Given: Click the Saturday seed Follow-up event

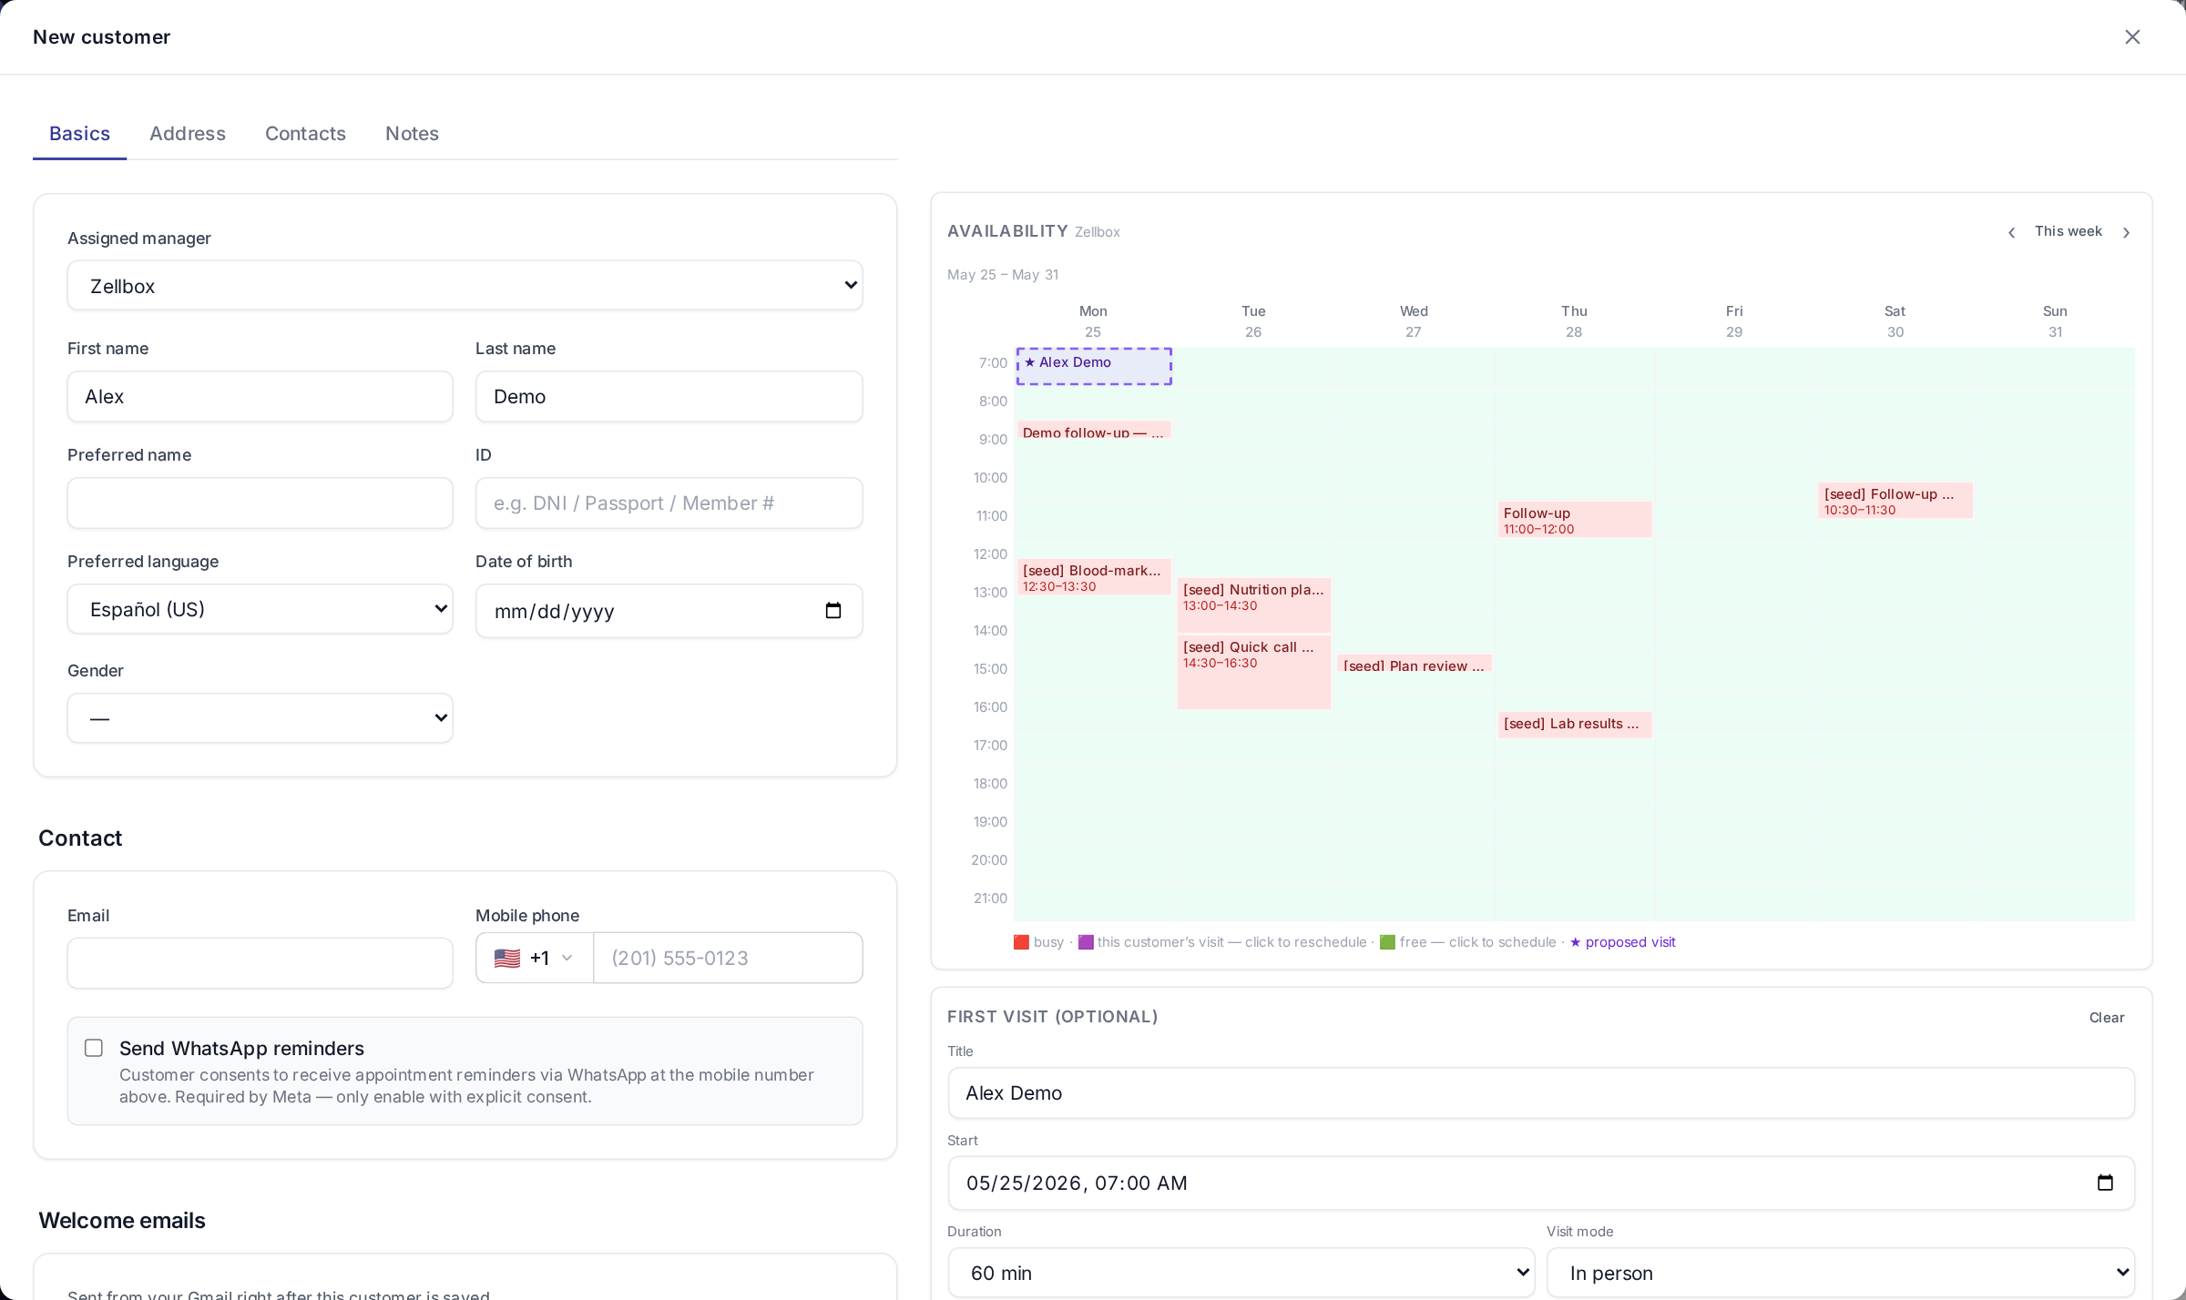Looking at the screenshot, I should (1895, 501).
